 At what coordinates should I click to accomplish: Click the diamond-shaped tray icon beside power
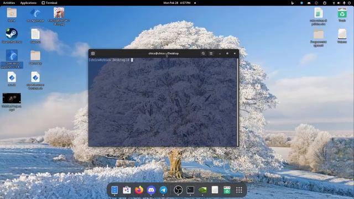344,3
